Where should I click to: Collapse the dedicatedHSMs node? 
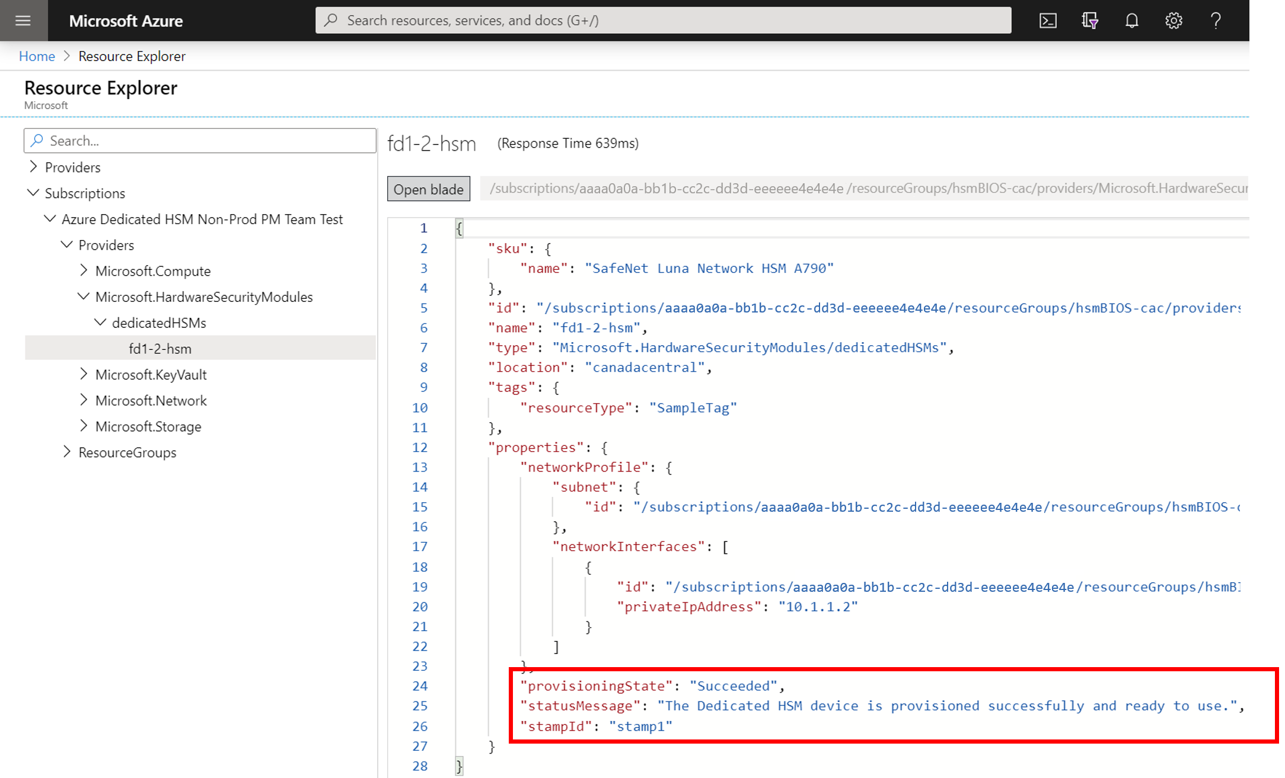coord(100,322)
